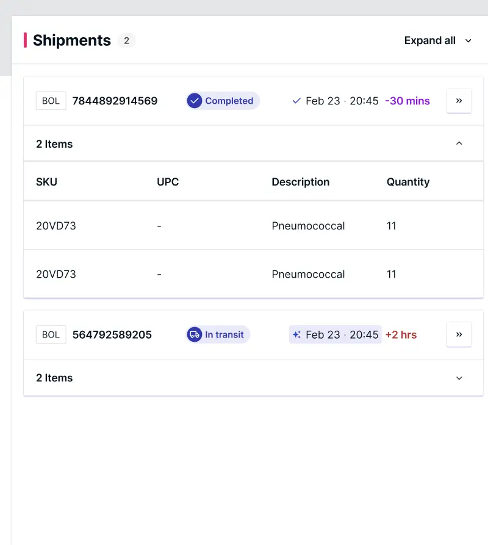Expand the second shipment's 2 Items section
Screen dimensions: 488x545
[459, 378]
